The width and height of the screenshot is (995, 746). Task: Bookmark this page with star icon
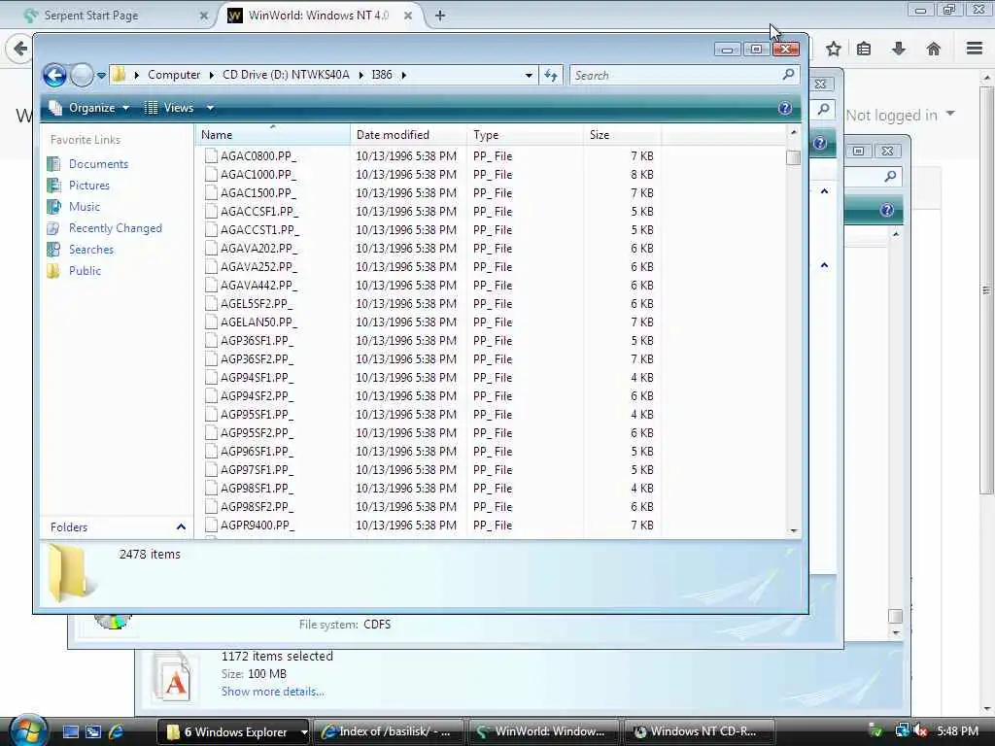click(834, 49)
